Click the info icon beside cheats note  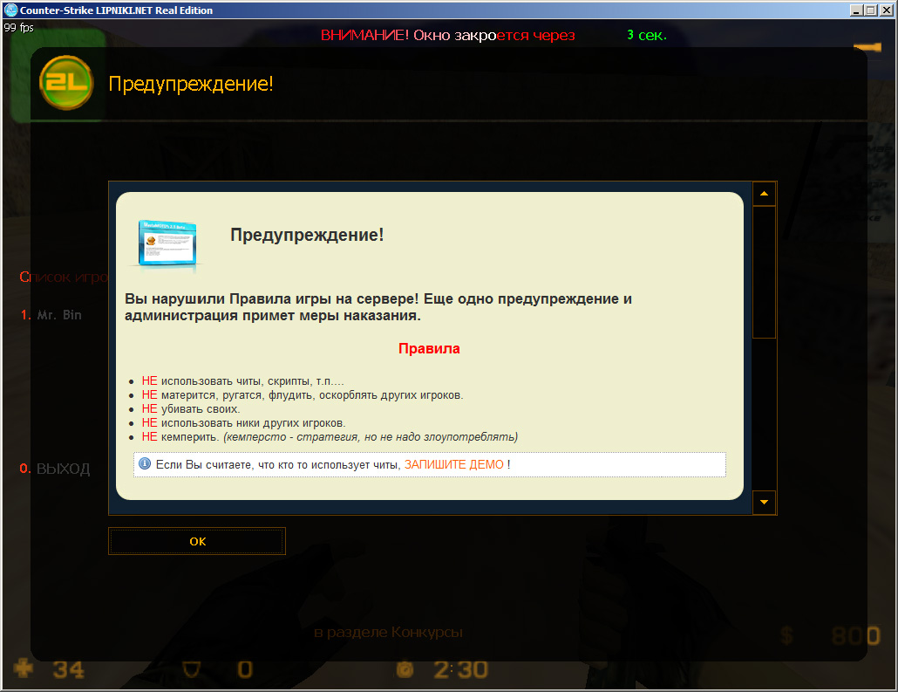pyautogui.click(x=145, y=464)
